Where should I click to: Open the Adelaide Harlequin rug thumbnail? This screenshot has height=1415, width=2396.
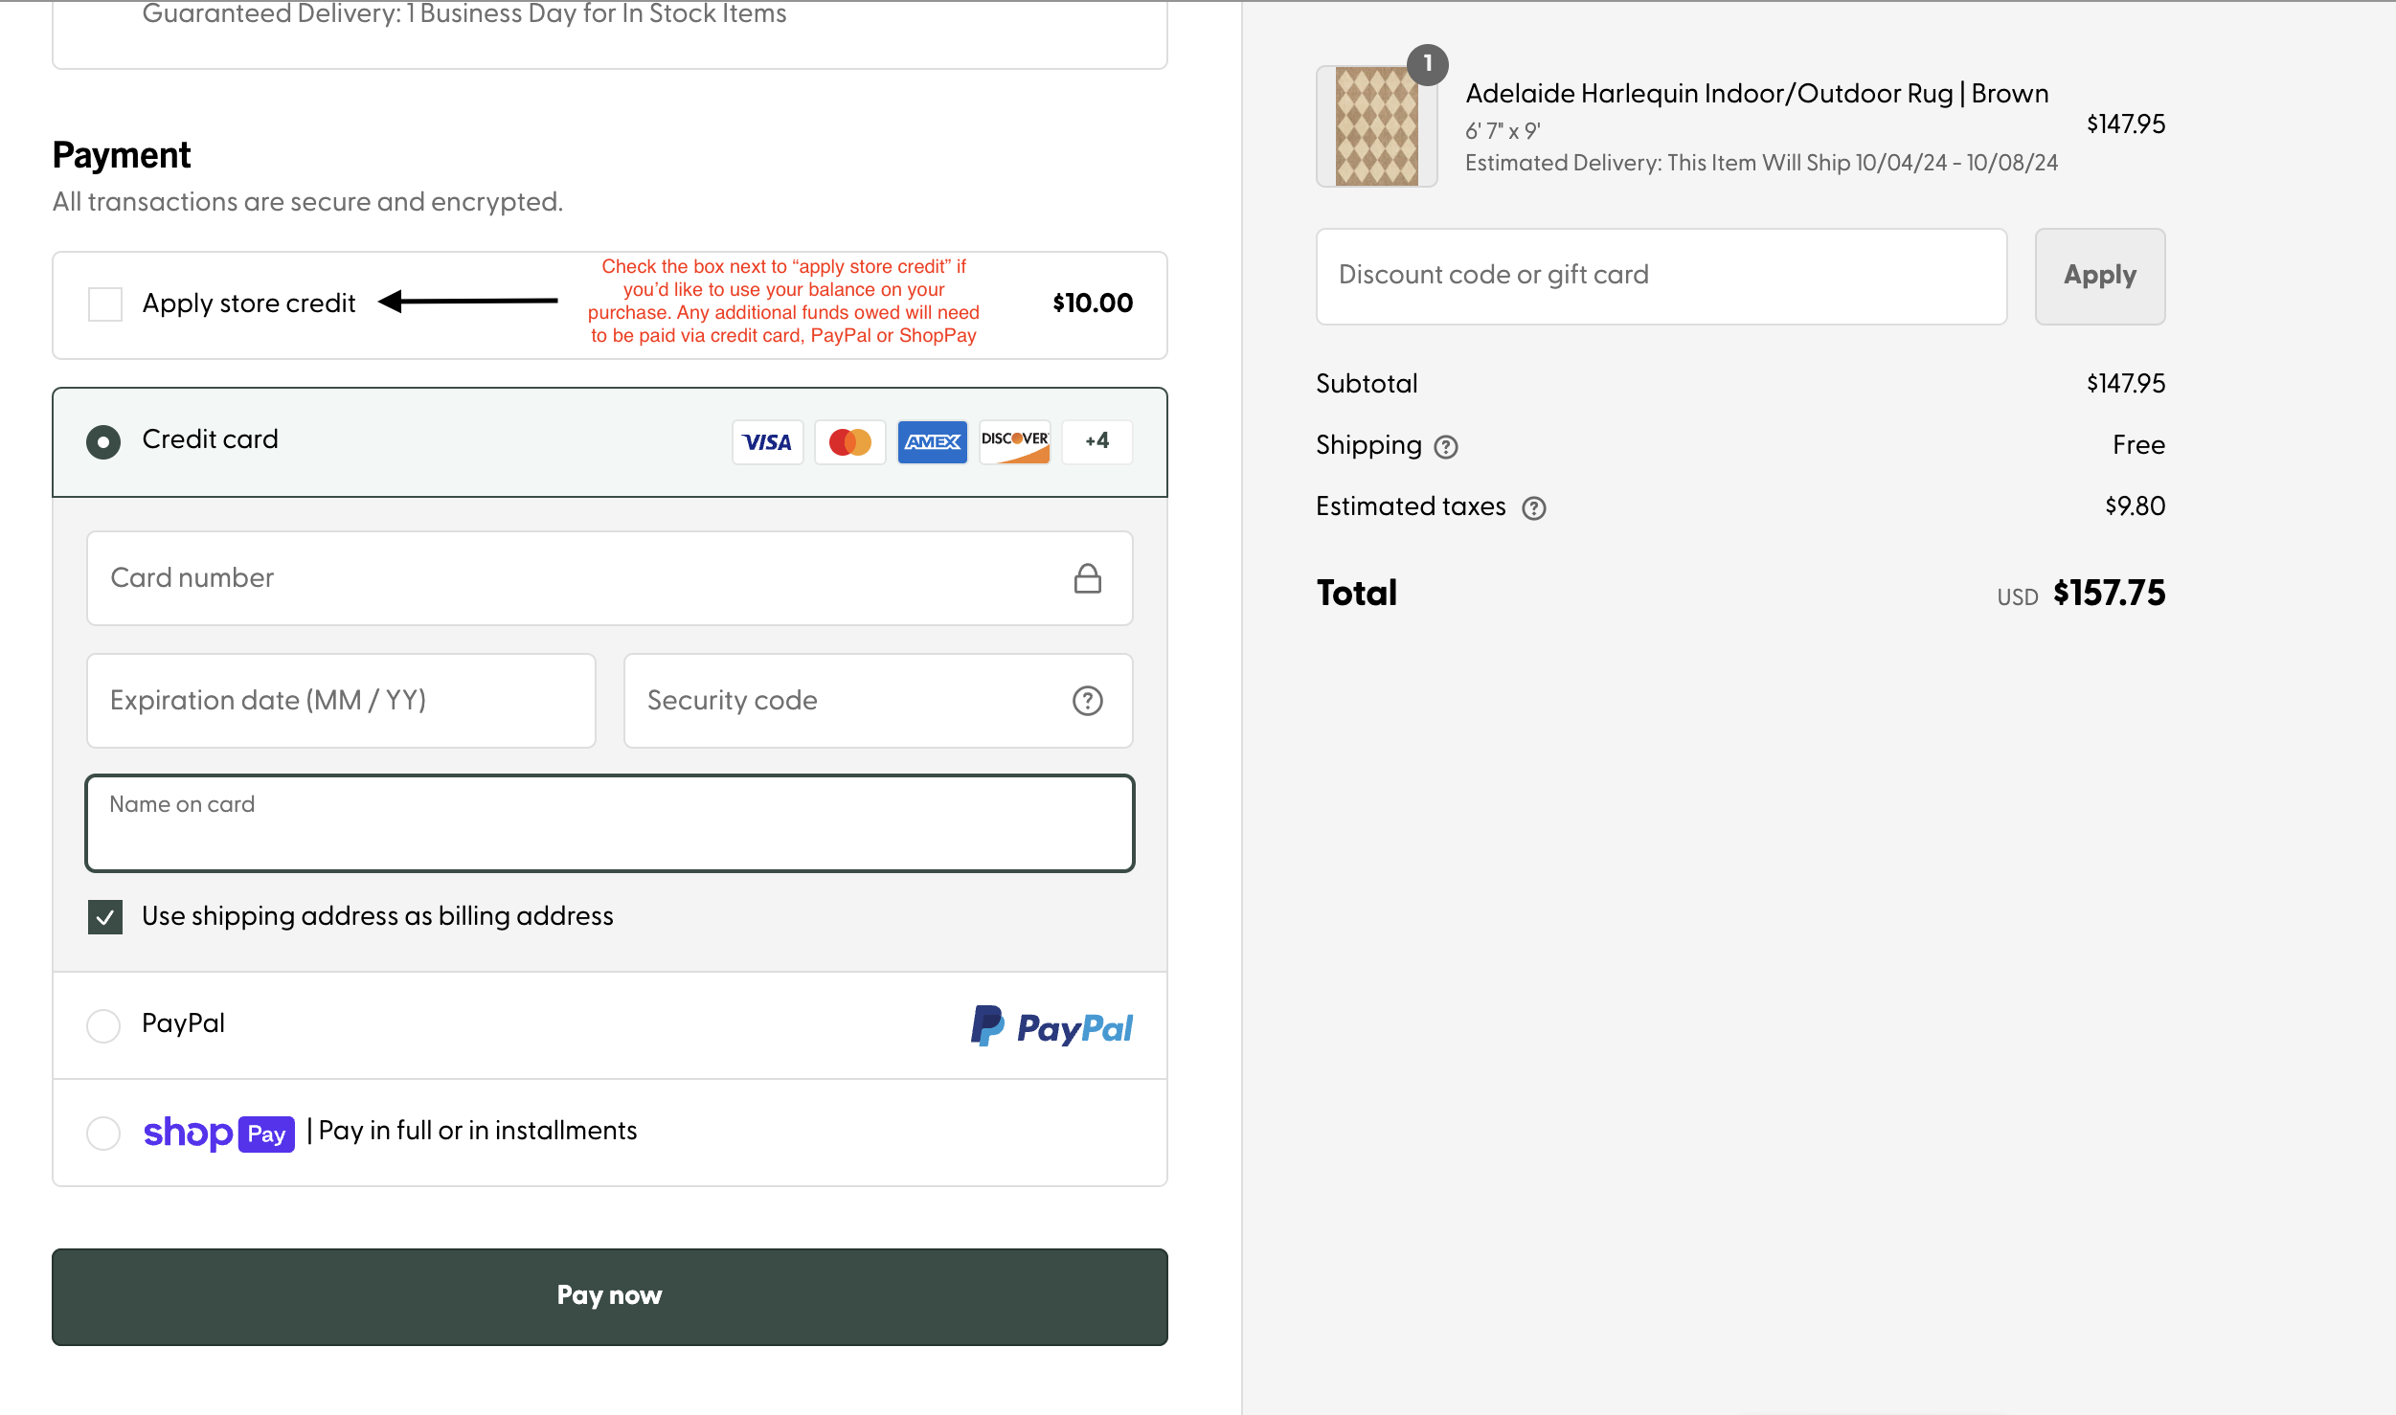pos(1376,126)
